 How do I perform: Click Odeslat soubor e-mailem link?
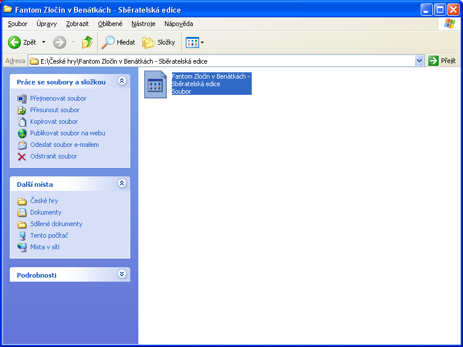(x=64, y=145)
